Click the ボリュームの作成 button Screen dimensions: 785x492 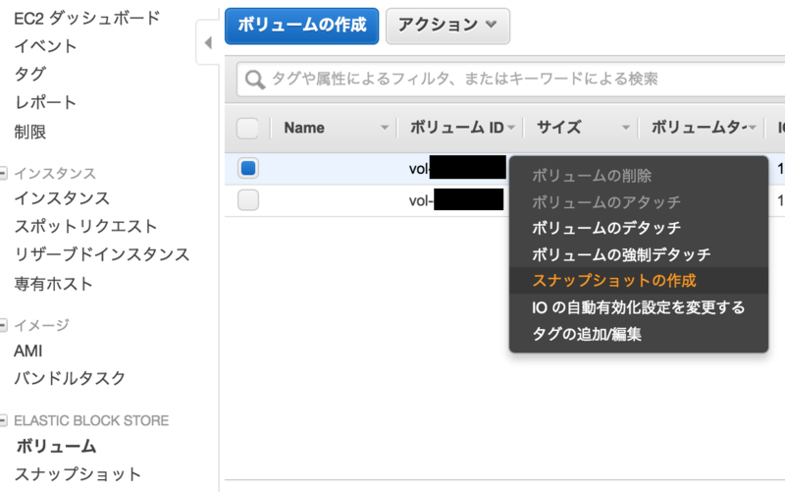tap(301, 26)
